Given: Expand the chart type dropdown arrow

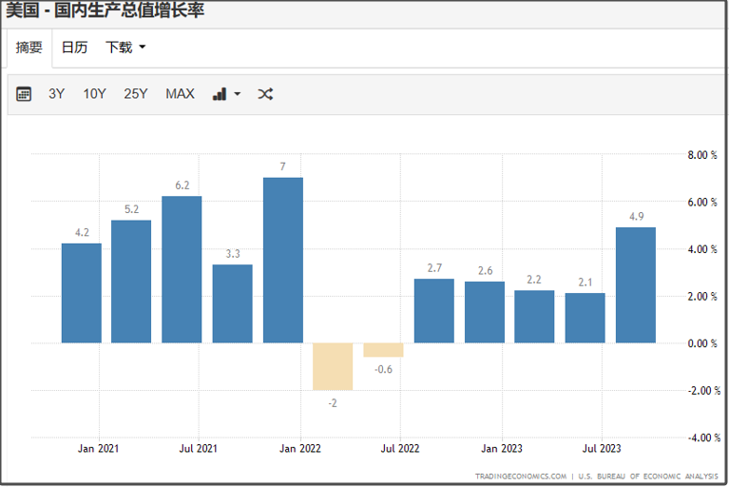Looking at the screenshot, I should pos(237,94).
